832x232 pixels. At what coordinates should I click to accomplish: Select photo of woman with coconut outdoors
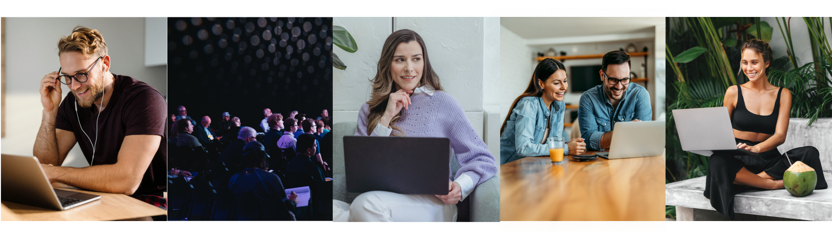point(749,119)
